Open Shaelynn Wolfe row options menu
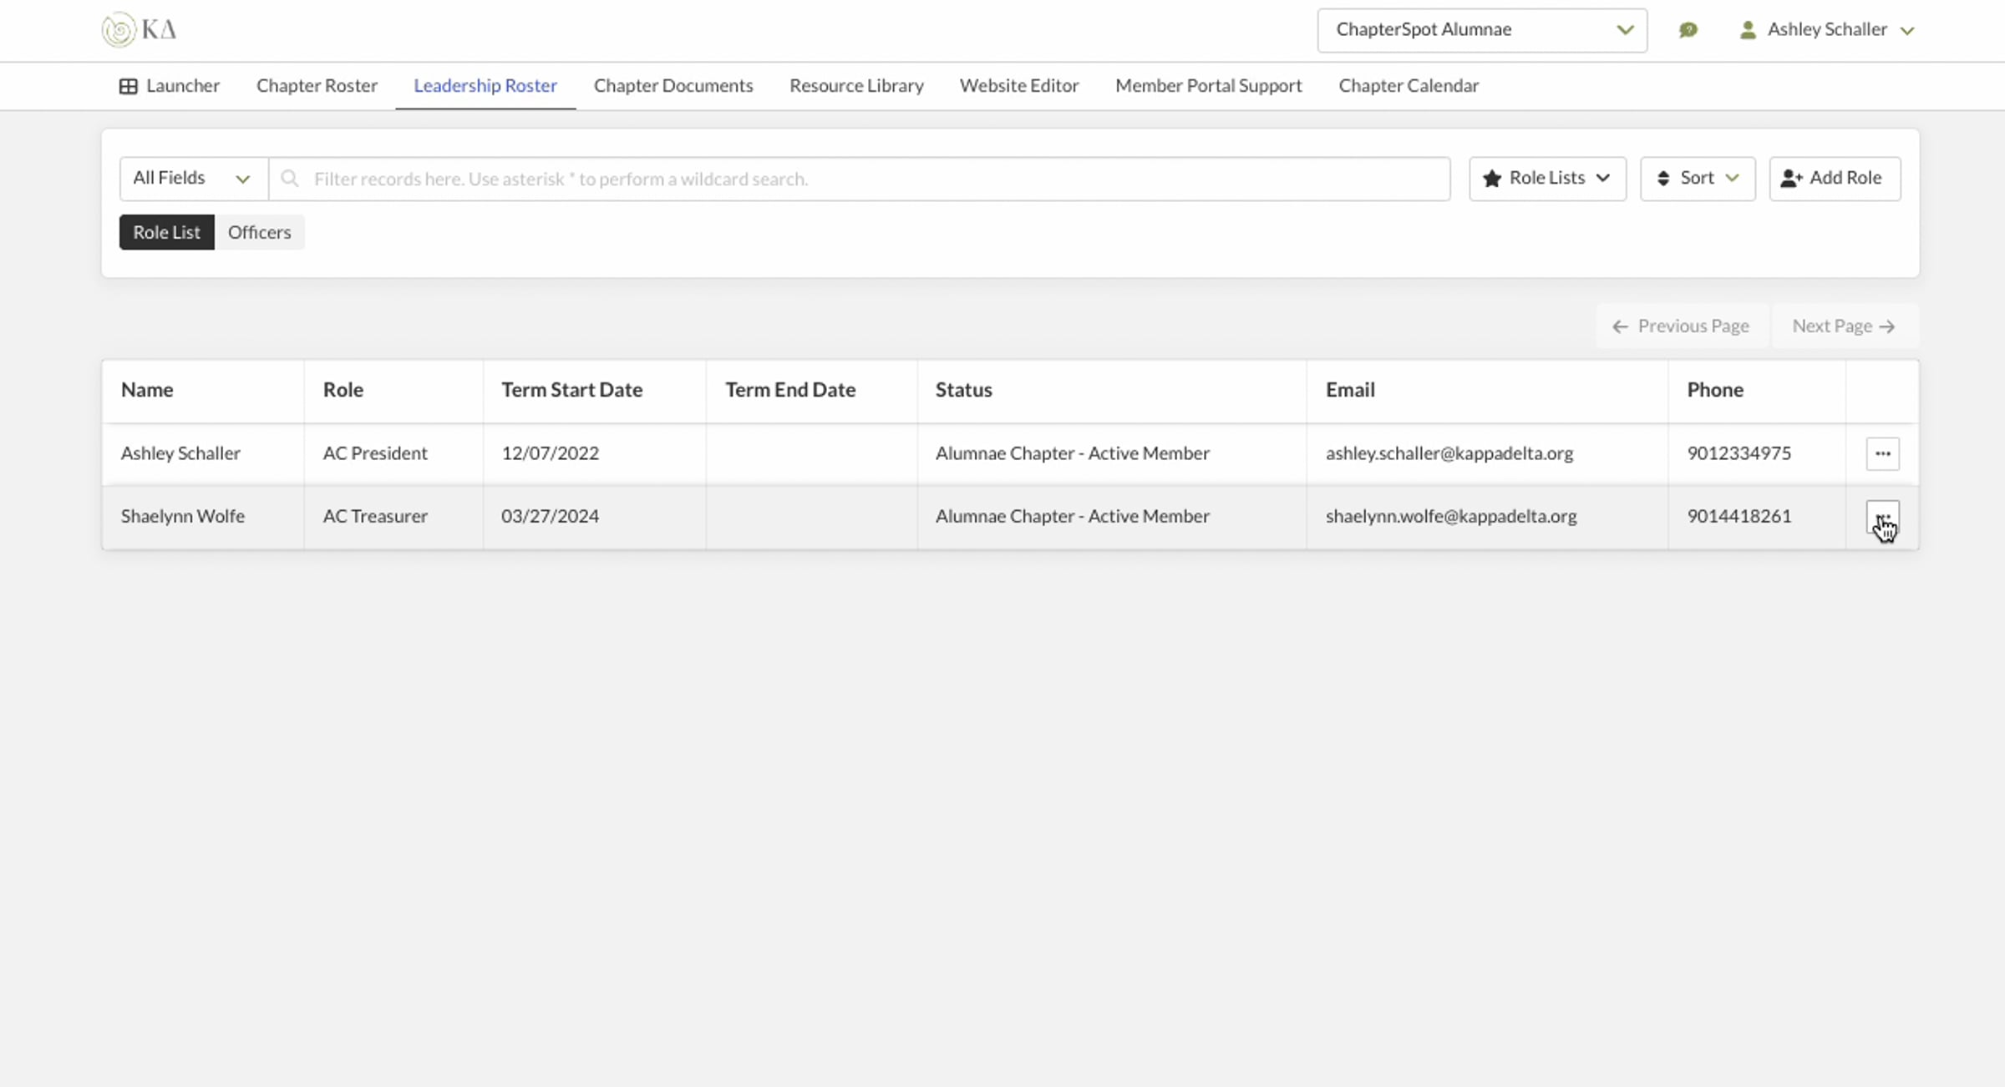The image size is (2005, 1087). 1882,517
